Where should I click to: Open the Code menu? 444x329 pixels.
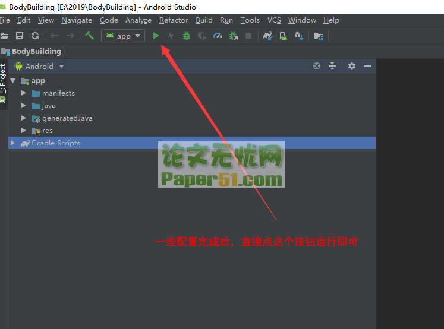point(109,20)
